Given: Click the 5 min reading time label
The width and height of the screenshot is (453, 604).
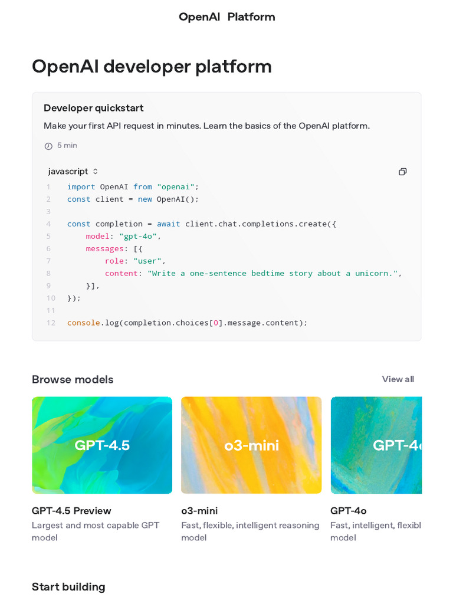Looking at the screenshot, I should [67, 146].
